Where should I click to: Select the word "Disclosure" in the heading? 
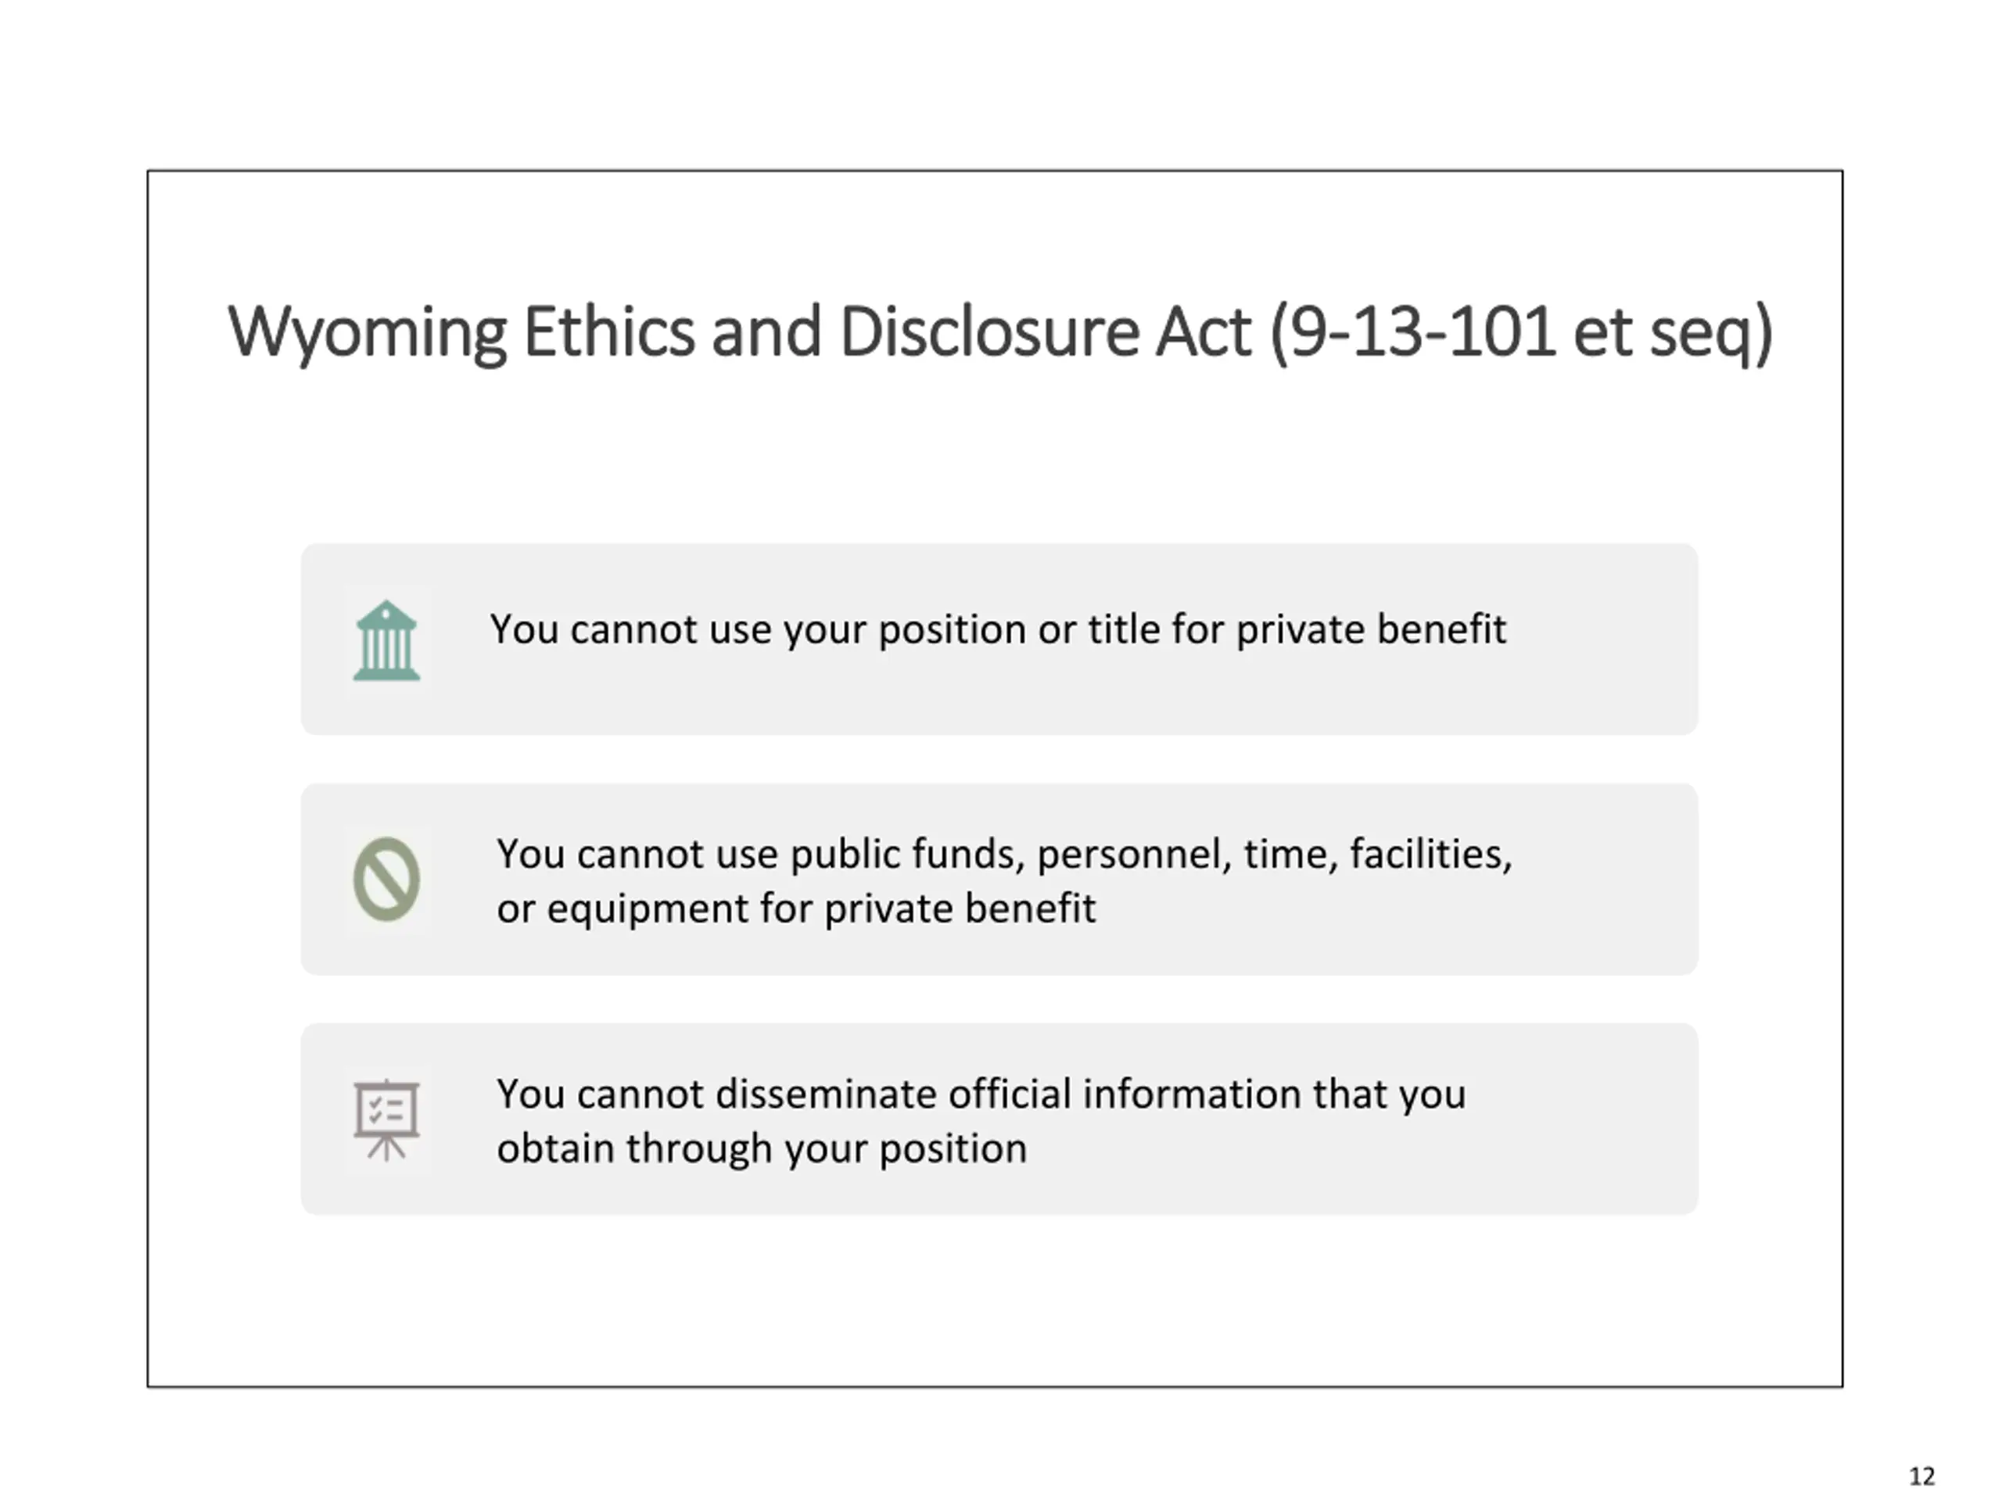(988, 332)
